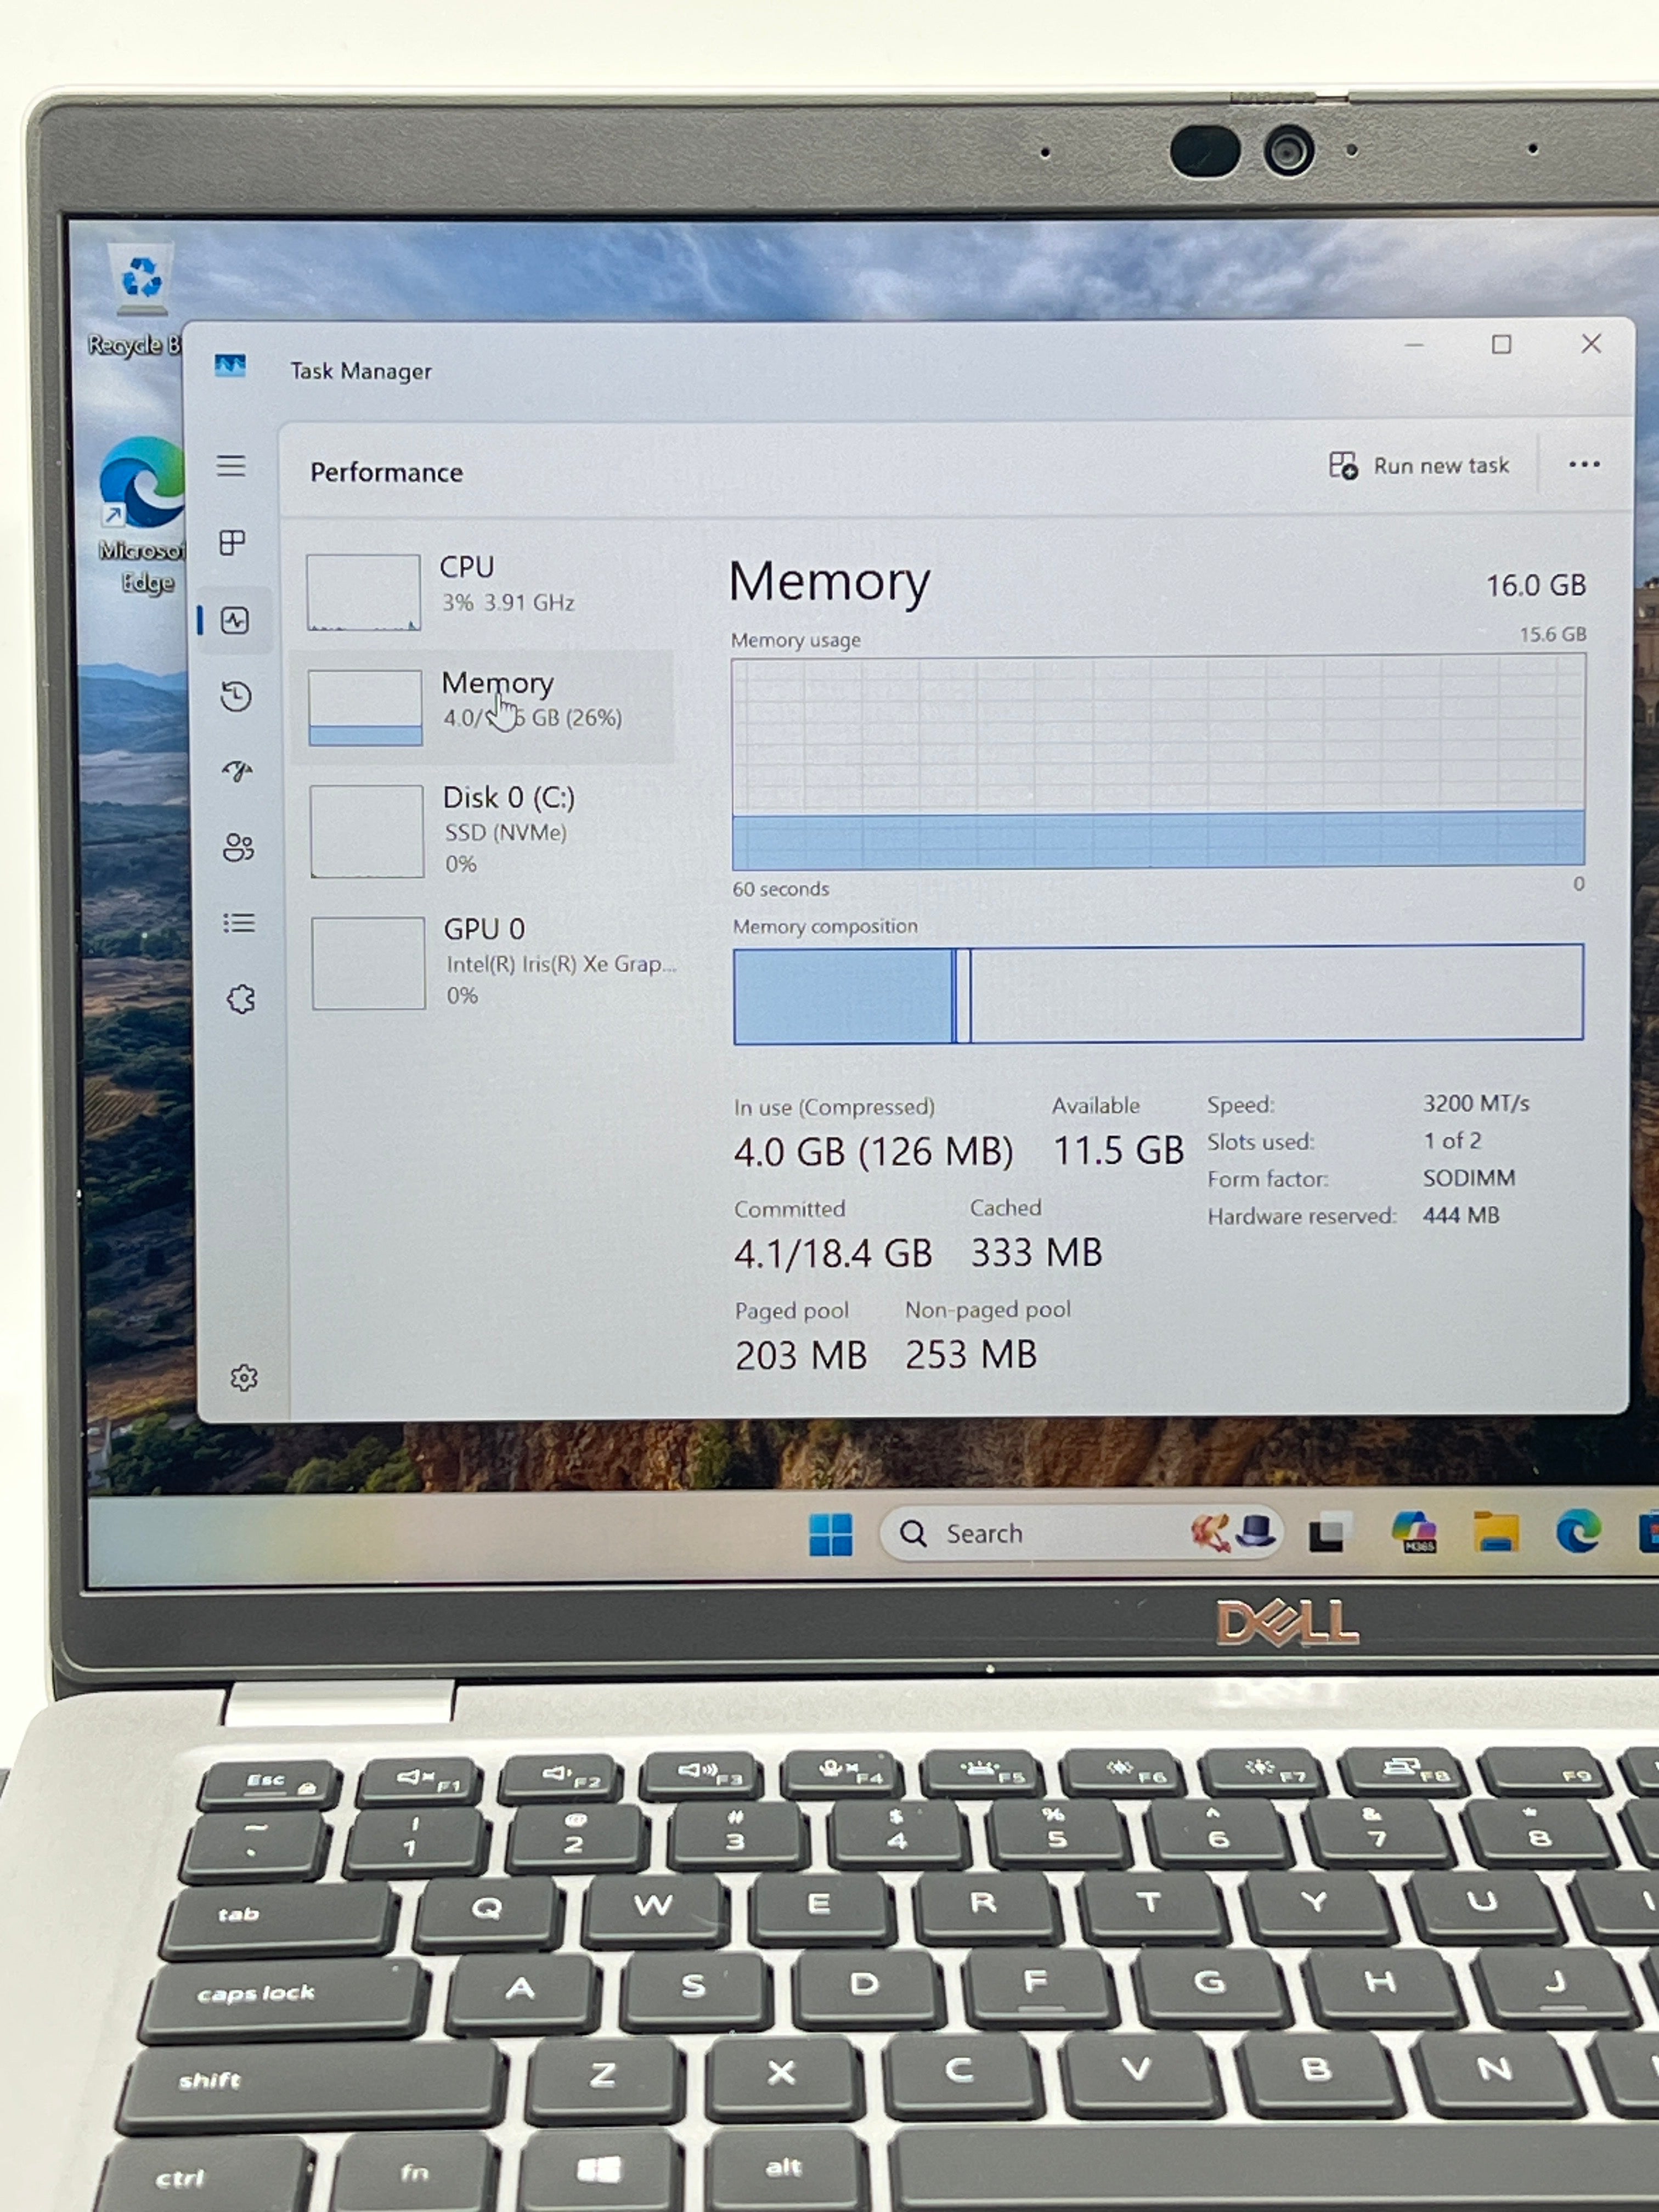Click the '4.0 GB (126 MB)' in-use value
Viewport: 1659px width, 2212px height.
click(873, 1152)
